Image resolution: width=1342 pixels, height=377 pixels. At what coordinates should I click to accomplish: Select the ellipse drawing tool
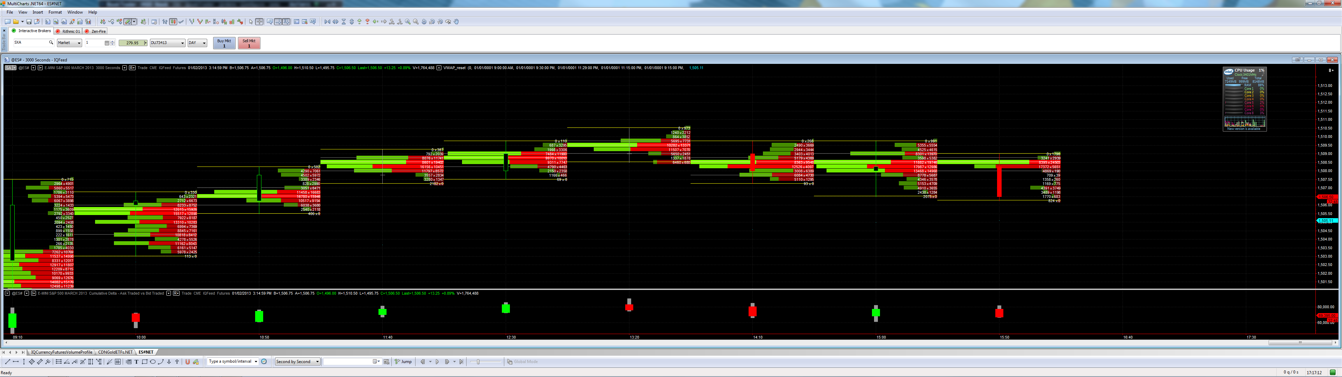point(153,362)
